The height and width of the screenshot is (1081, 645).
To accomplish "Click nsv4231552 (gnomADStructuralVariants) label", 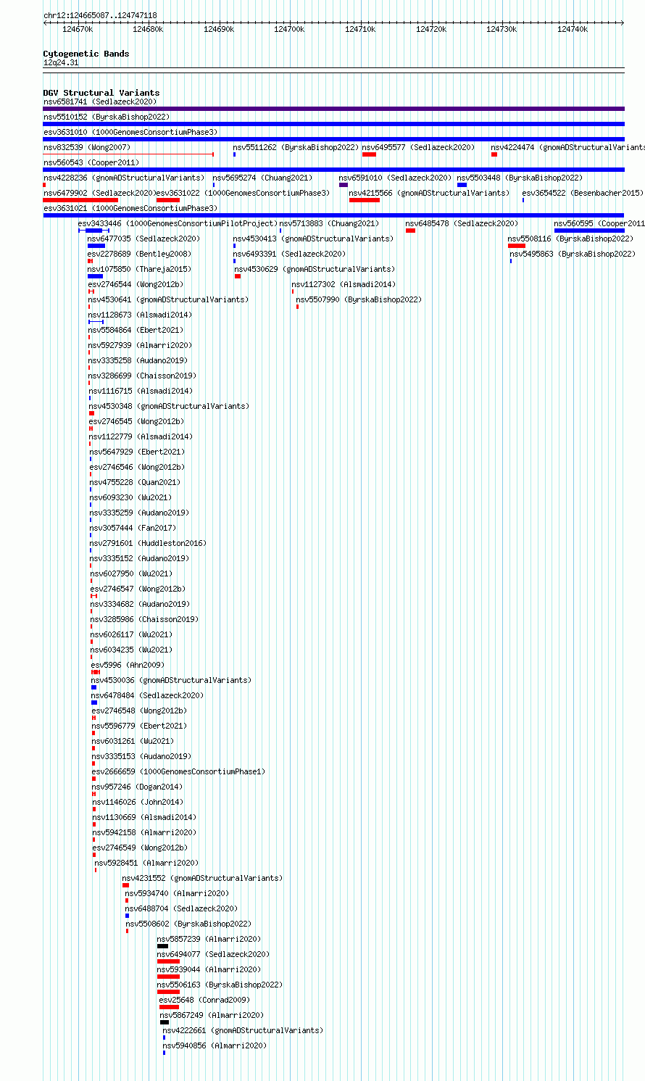I will click(x=202, y=878).
